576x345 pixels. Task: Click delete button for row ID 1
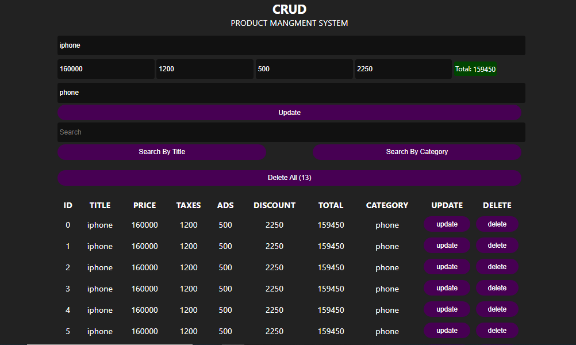tap(497, 246)
